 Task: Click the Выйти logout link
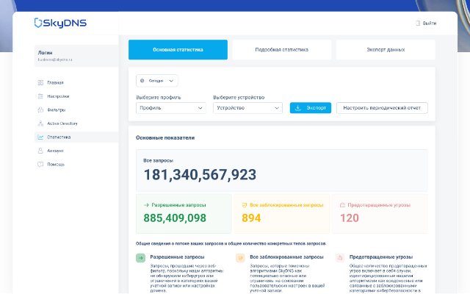pos(426,23)
